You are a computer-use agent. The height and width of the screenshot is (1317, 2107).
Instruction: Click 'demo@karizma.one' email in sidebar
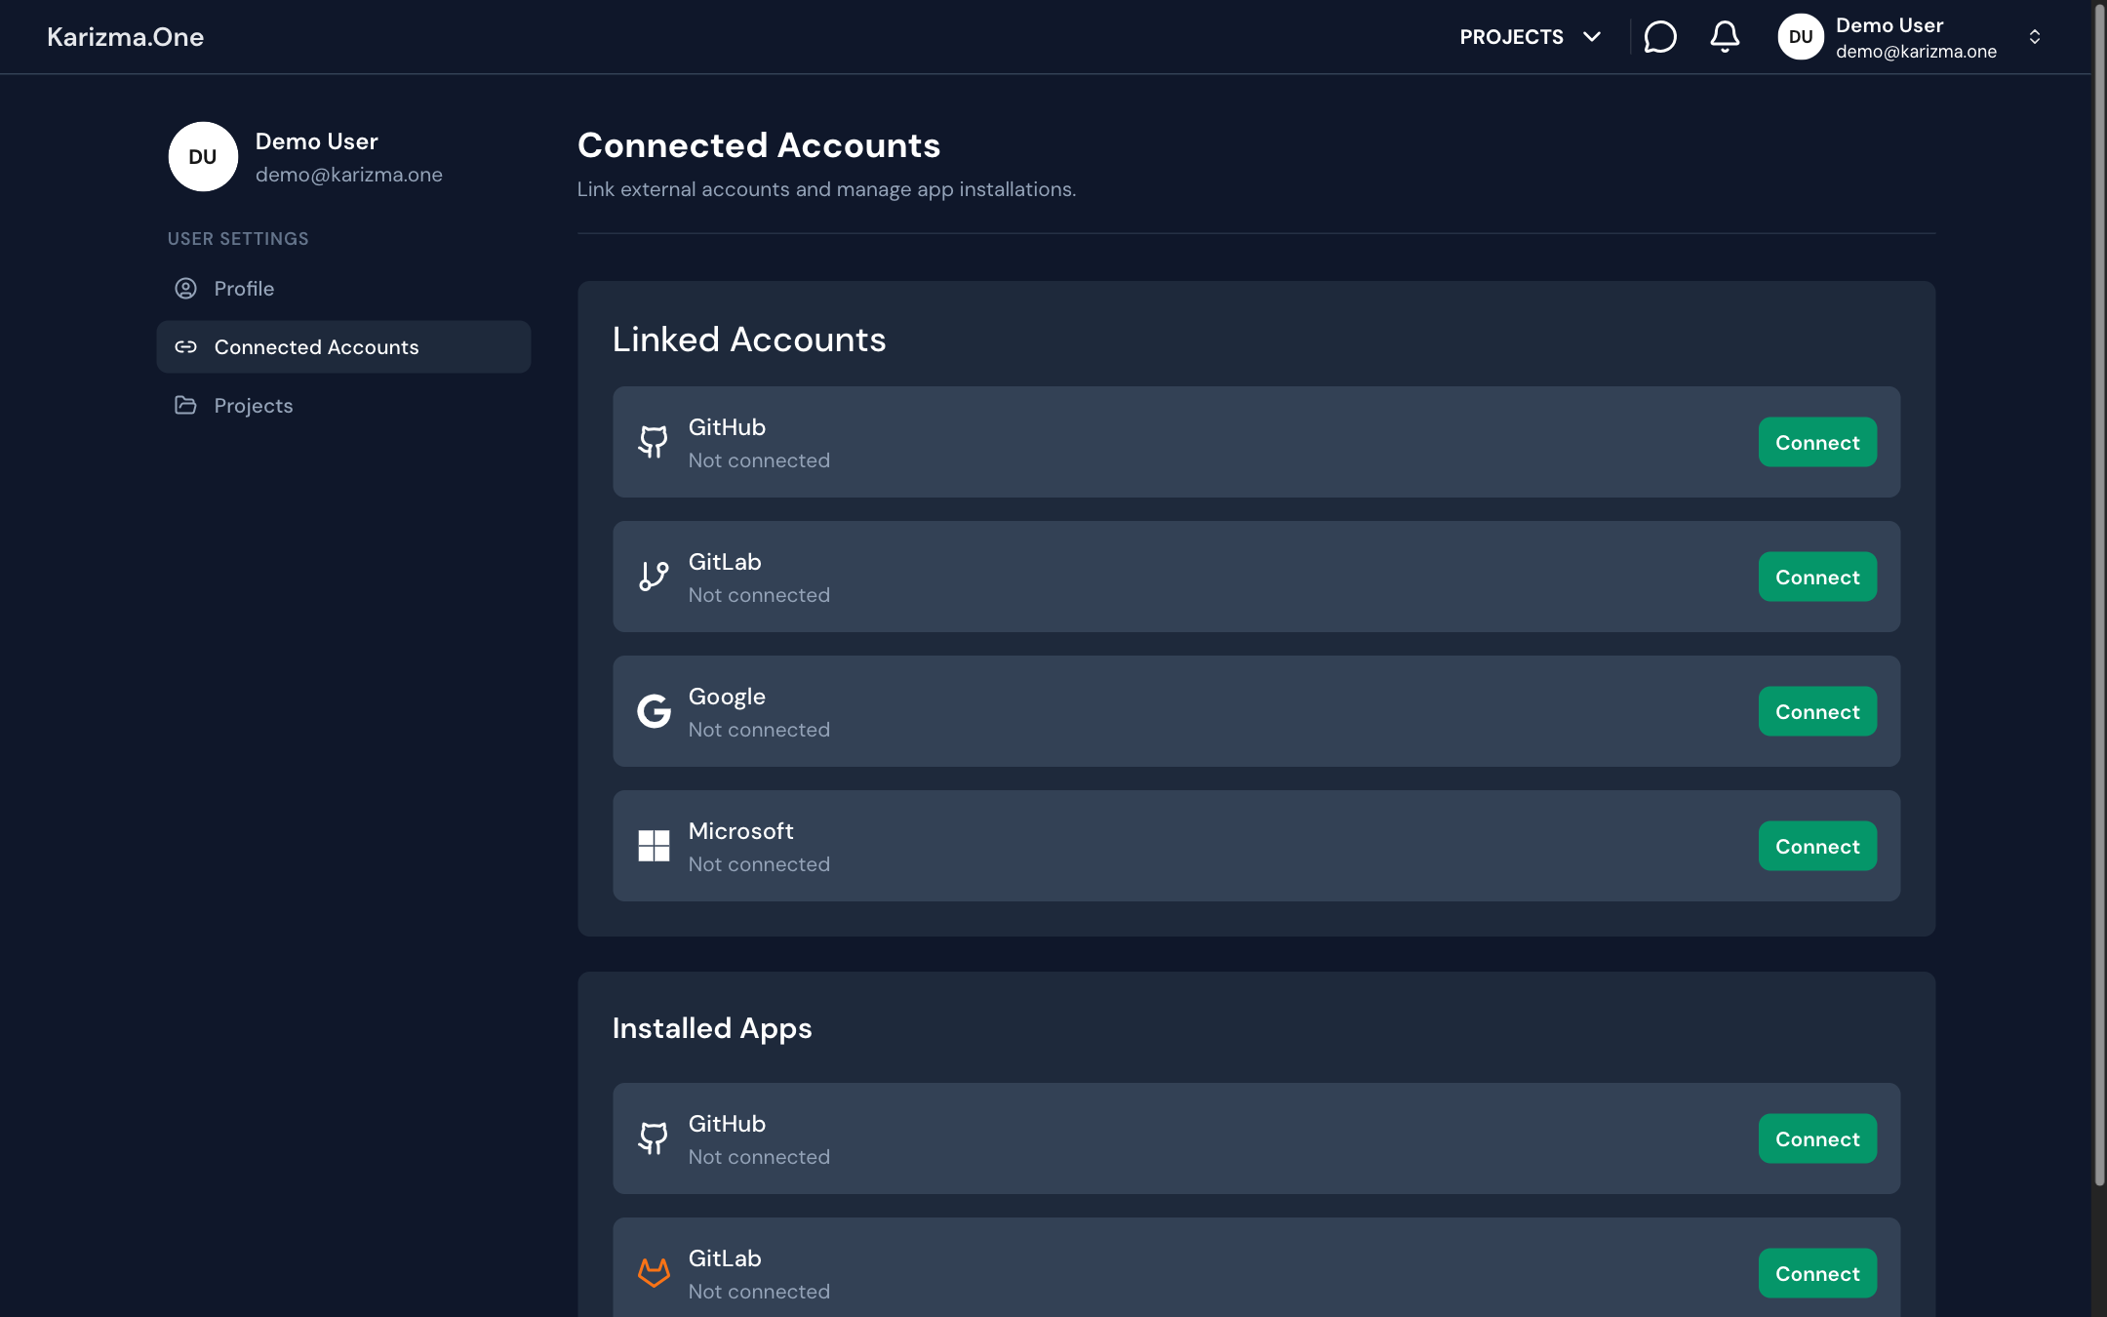349,175
